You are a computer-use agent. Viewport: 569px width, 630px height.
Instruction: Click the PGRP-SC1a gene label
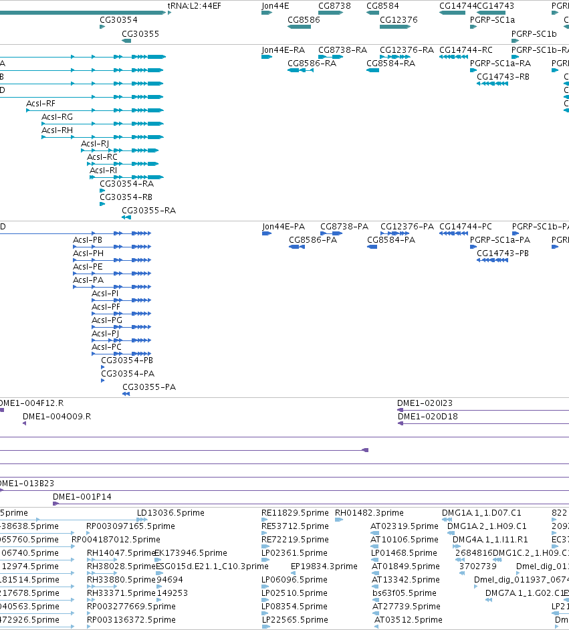[492, 19]
